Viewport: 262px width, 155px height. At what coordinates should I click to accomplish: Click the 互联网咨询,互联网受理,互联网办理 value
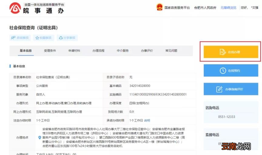[59, 112]
